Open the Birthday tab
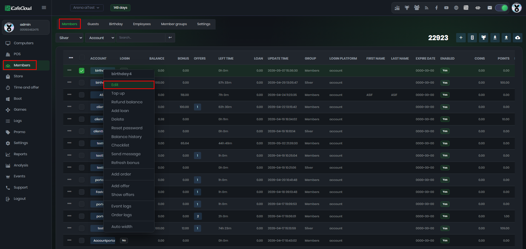The height and width of the screenshot is (249, 526). (116, 24)
